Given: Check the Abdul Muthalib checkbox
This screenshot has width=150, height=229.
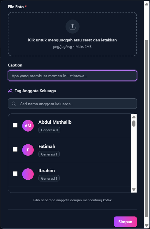Looking at the screenshot, I should click(15, 125).
